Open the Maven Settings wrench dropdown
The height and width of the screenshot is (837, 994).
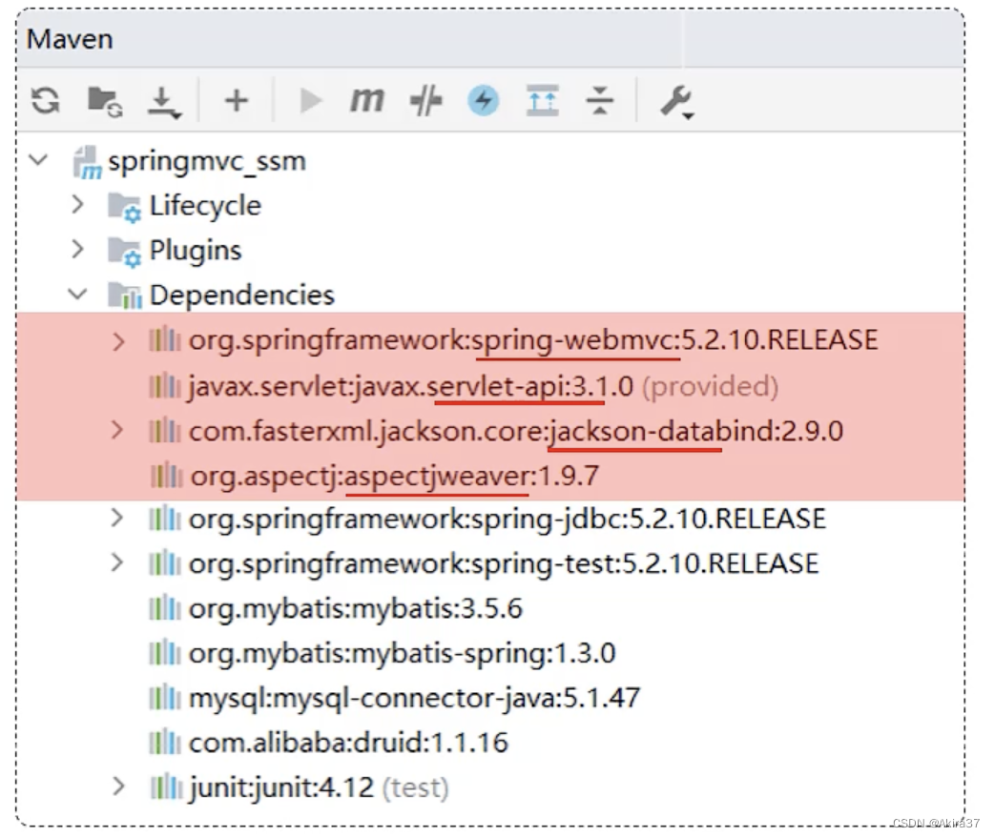coord(677,101)
